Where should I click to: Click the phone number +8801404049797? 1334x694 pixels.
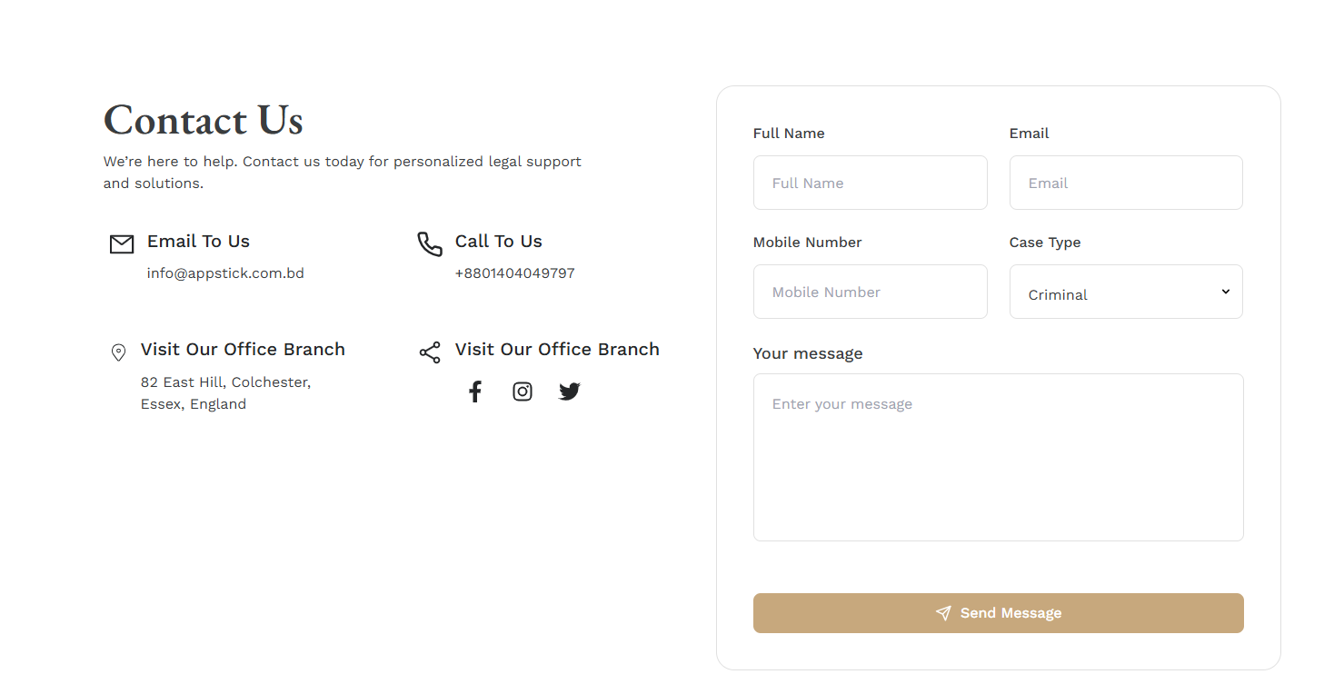(x=515, y=273)
